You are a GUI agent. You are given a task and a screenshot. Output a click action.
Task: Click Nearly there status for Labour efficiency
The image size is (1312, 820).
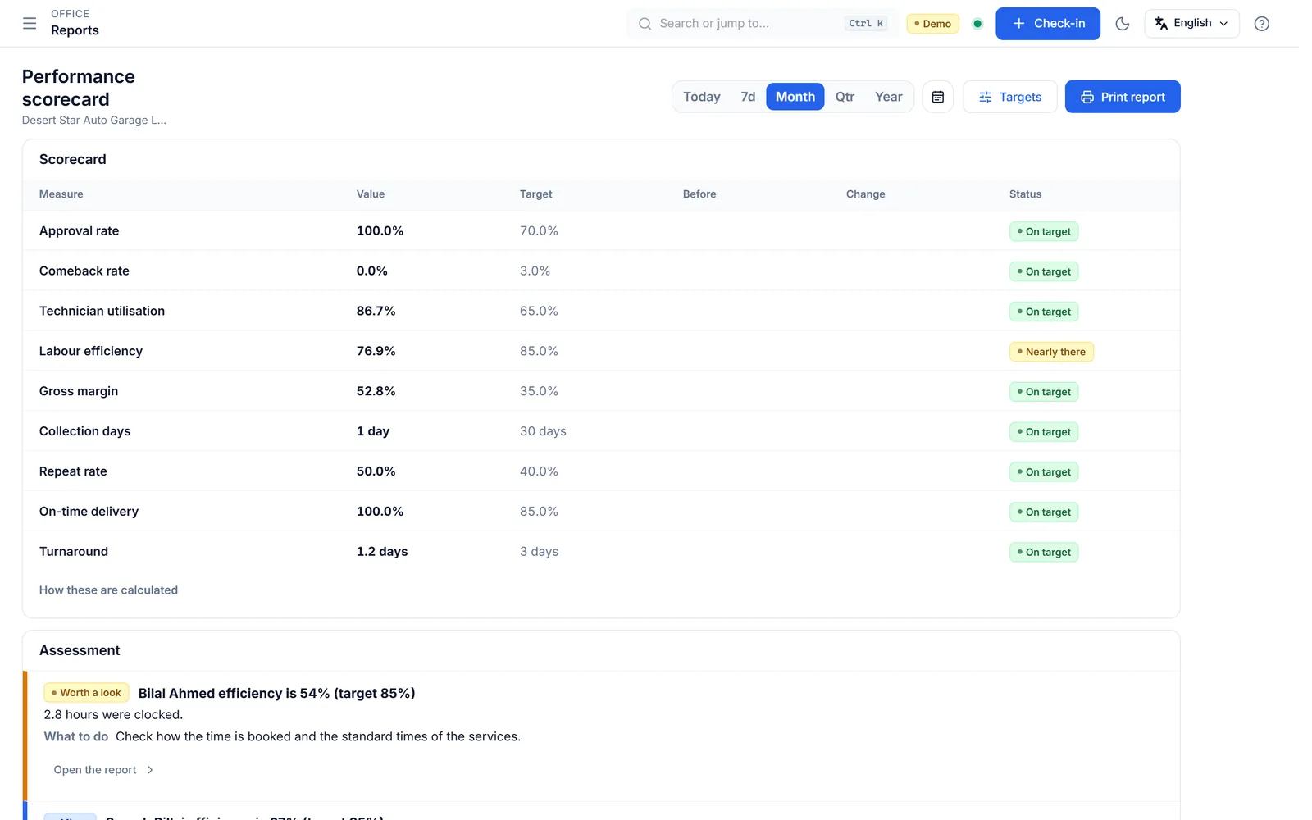[1051, 352]
